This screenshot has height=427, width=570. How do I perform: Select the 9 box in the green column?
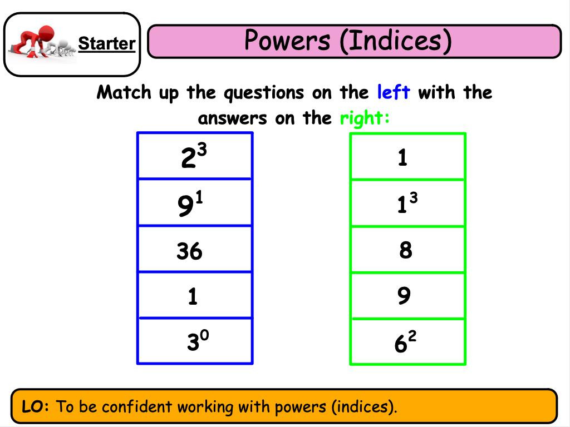(407, 296)
